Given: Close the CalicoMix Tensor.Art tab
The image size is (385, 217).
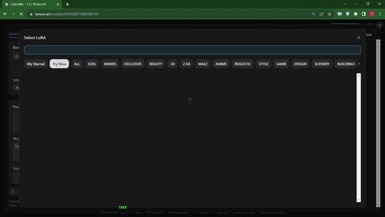Looking at the screenshot, I should coord(58,4).
